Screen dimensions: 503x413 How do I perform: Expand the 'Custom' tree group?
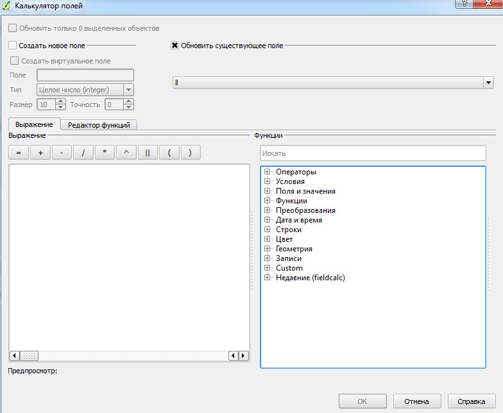pyautogui.click(x=267, y=268)
